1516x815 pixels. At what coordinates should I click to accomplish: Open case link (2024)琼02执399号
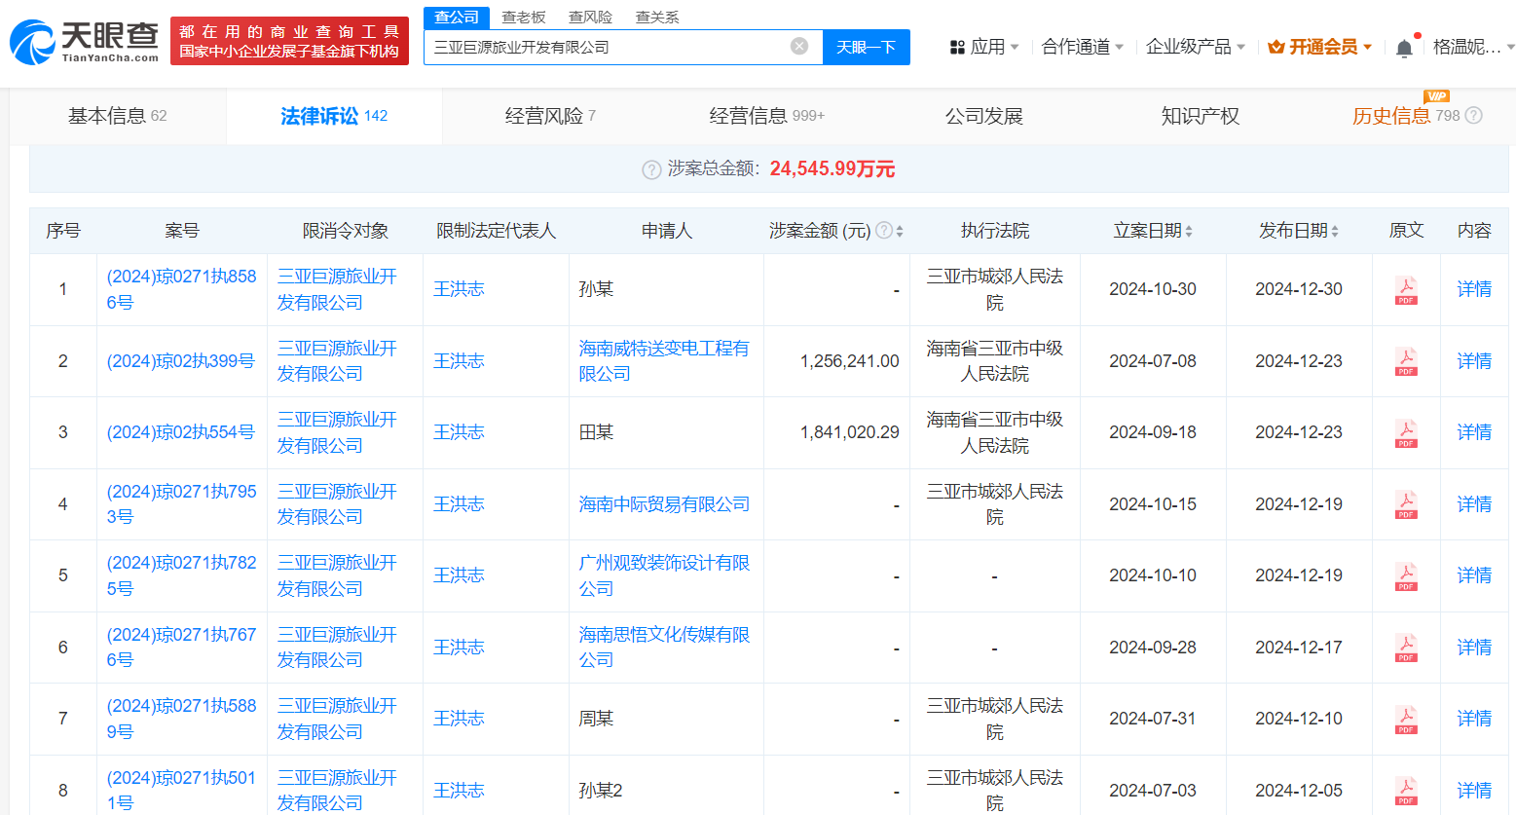pyautogui.click(x=181, y=361)
